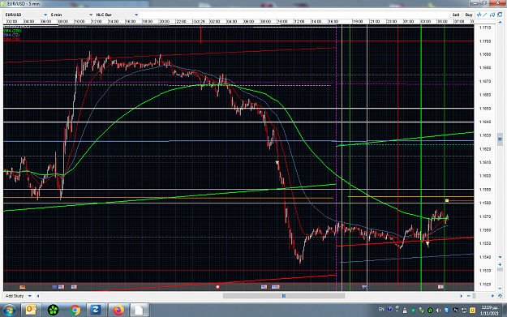Screen dimensions: 507x317
Task: Select the trend line drawing tool
Action: pyautogui.click(x=485, y=15)
